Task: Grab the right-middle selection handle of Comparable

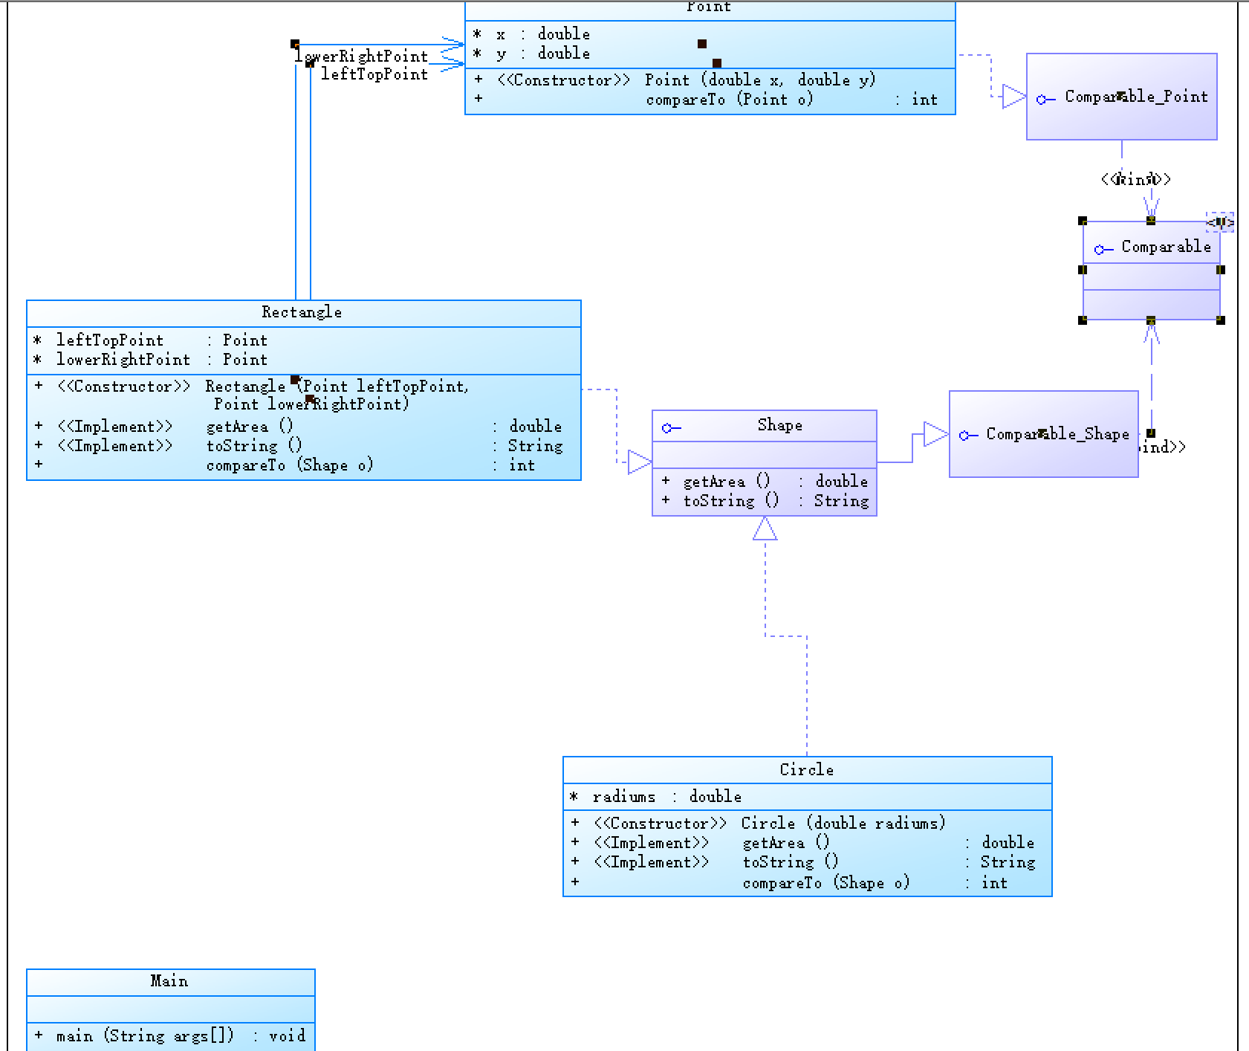Action: click(1220, 270)
